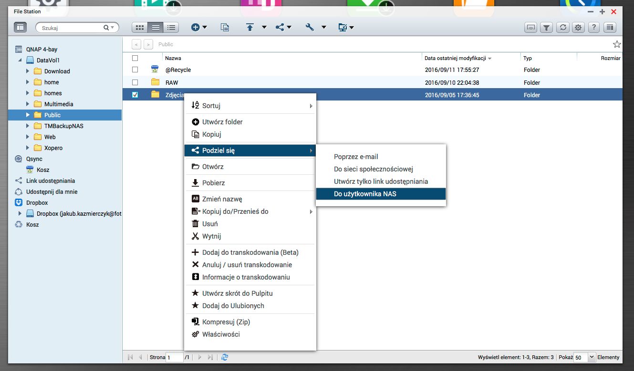Switch to detailed list view
Screen dimensions: 634x371
[171, 28]
